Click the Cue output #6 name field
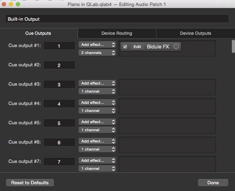 click(59, 143)
